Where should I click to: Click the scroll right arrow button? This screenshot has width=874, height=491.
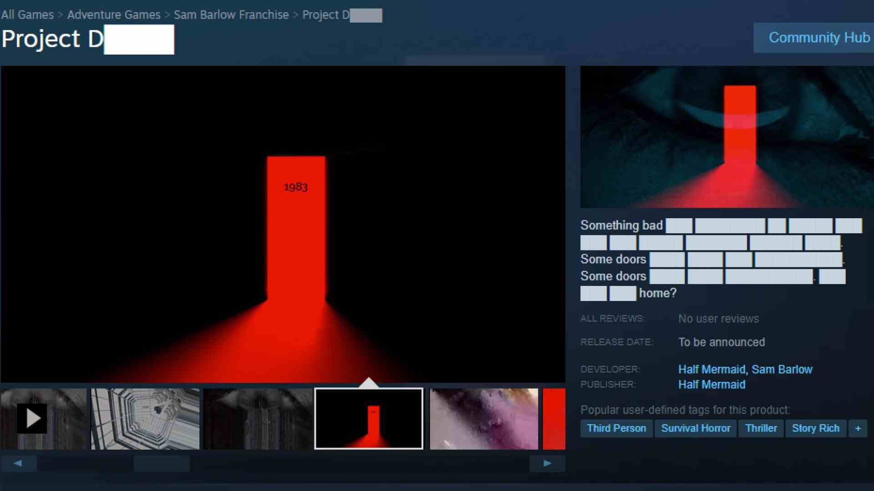(x=547, y=463)
